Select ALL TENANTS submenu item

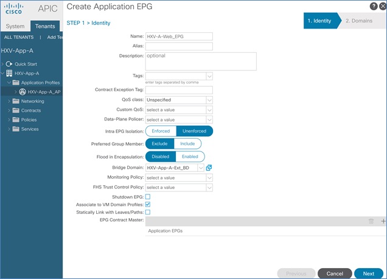[x=19, y=37]
